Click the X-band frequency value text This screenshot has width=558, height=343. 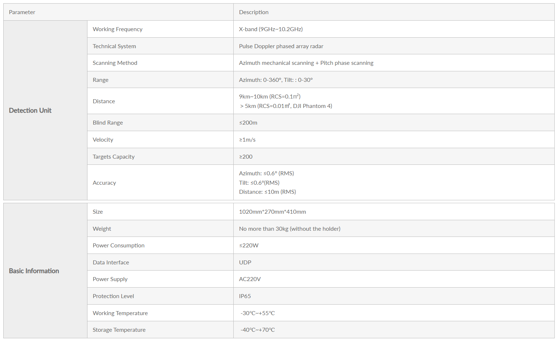point(271,29)
